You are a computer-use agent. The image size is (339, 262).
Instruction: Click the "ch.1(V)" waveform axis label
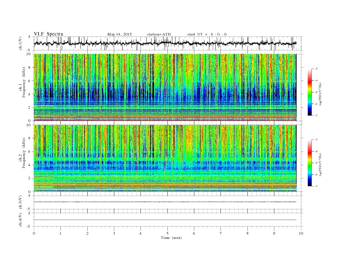[x=20, y=43]
